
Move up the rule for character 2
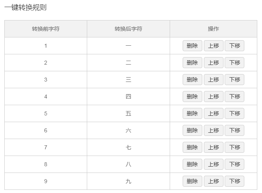coord(214,63)
